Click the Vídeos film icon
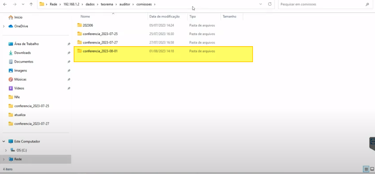 point(11,88)
